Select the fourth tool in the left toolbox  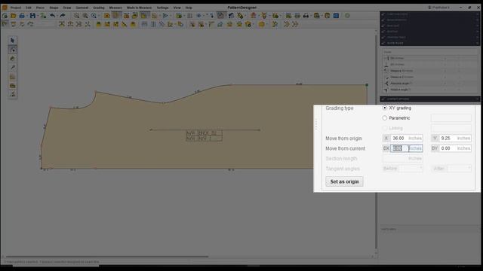[12, 67]
